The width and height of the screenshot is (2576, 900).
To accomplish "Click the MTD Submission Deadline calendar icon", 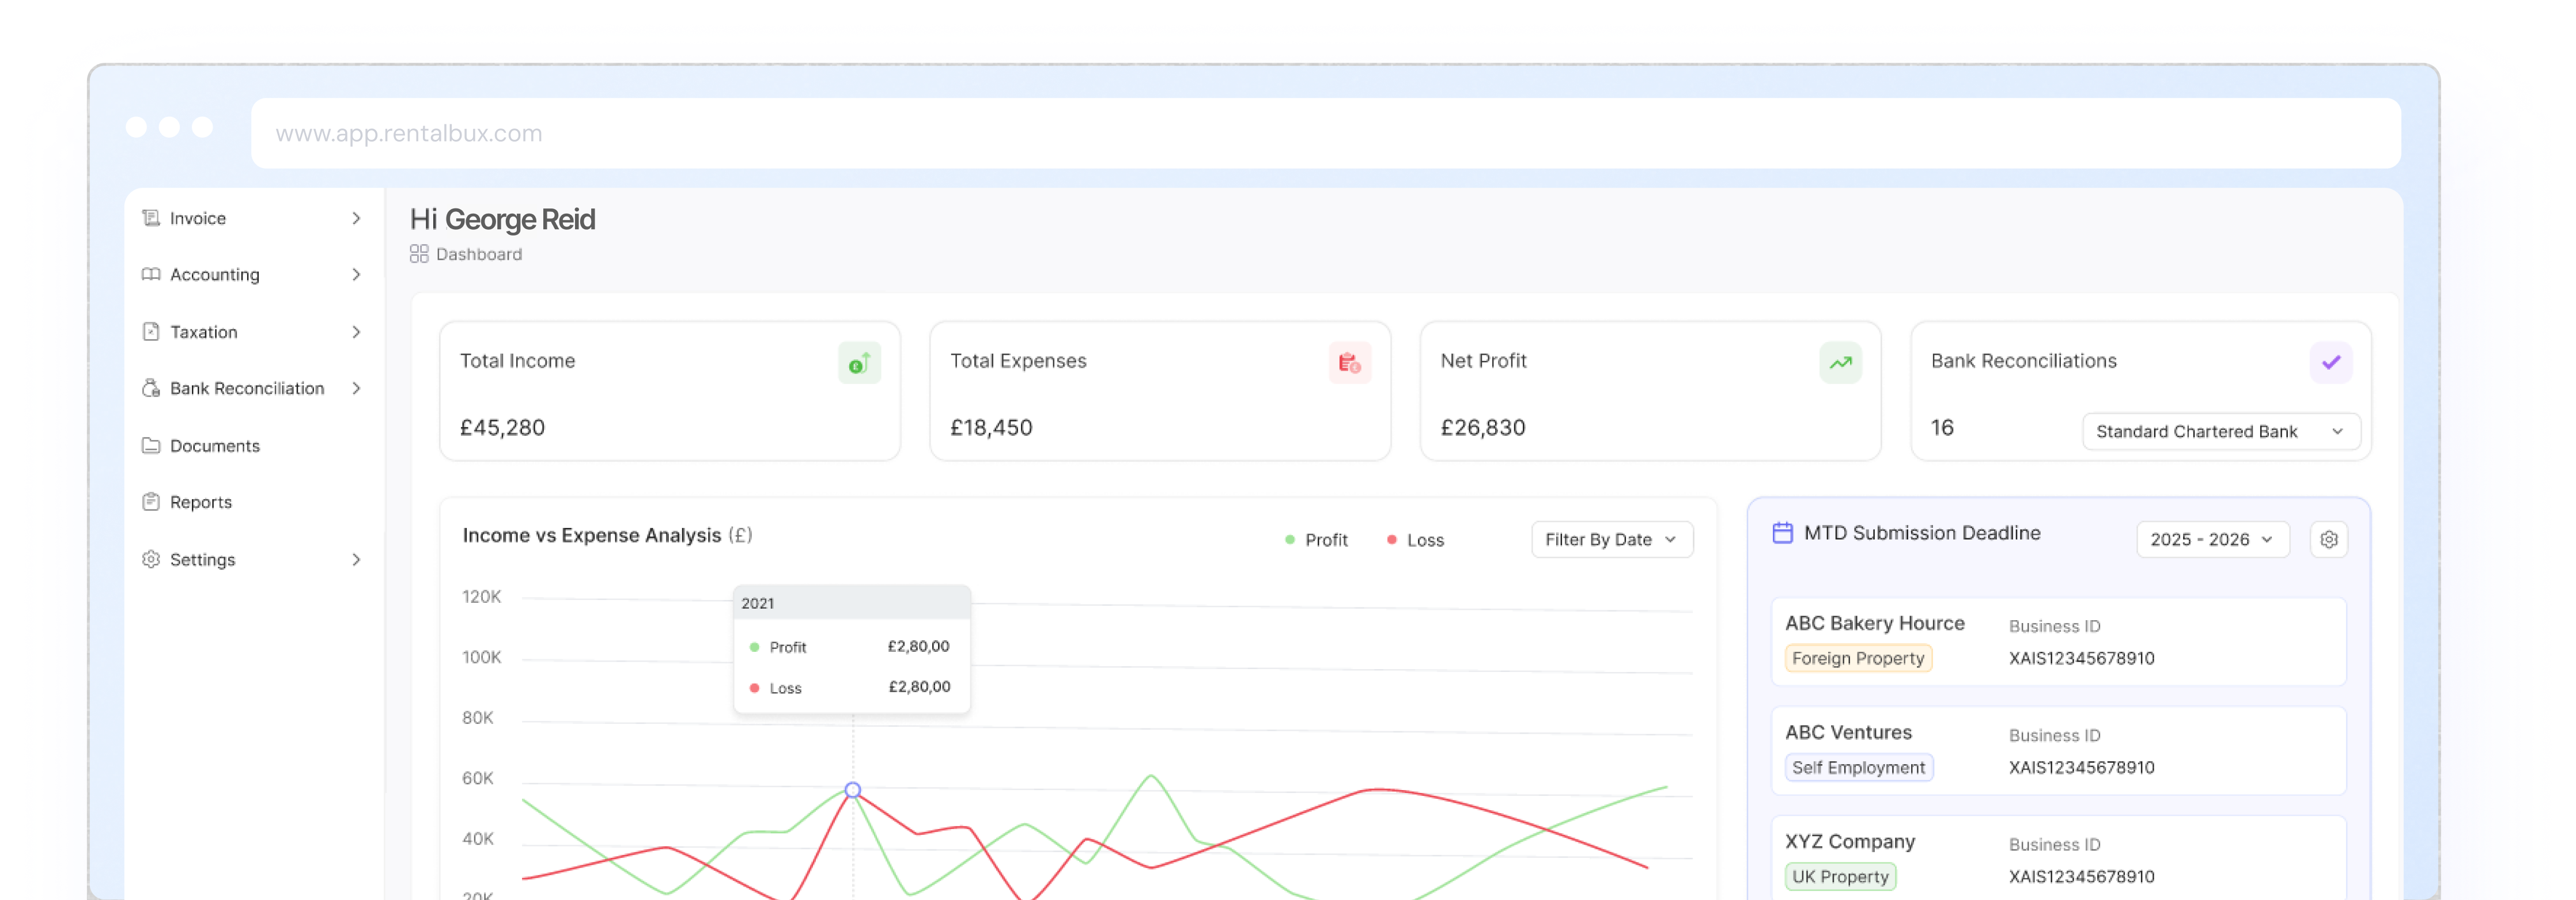I will click(x=1782, y=533).
